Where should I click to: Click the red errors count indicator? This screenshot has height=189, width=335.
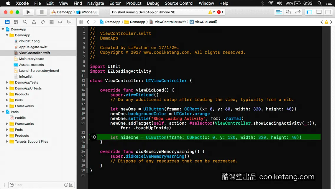pyautogui.click(x=220, y=12)
